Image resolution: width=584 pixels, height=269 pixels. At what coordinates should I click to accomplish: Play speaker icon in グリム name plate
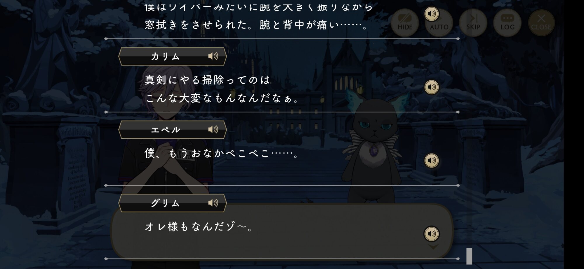[x=213, y=203]
